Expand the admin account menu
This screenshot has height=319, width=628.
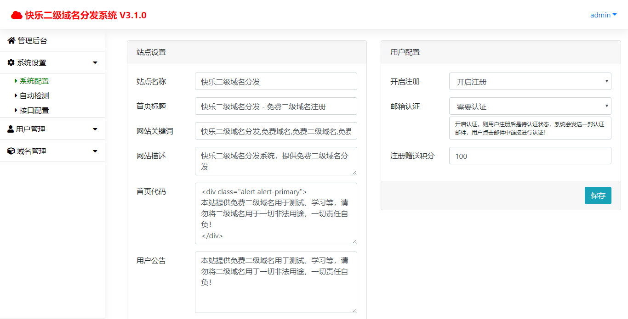point(603,15)
